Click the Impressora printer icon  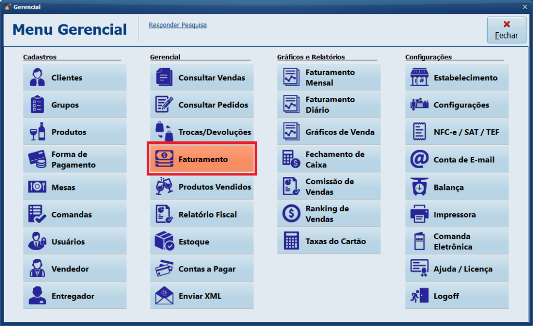tap(420, 214)
